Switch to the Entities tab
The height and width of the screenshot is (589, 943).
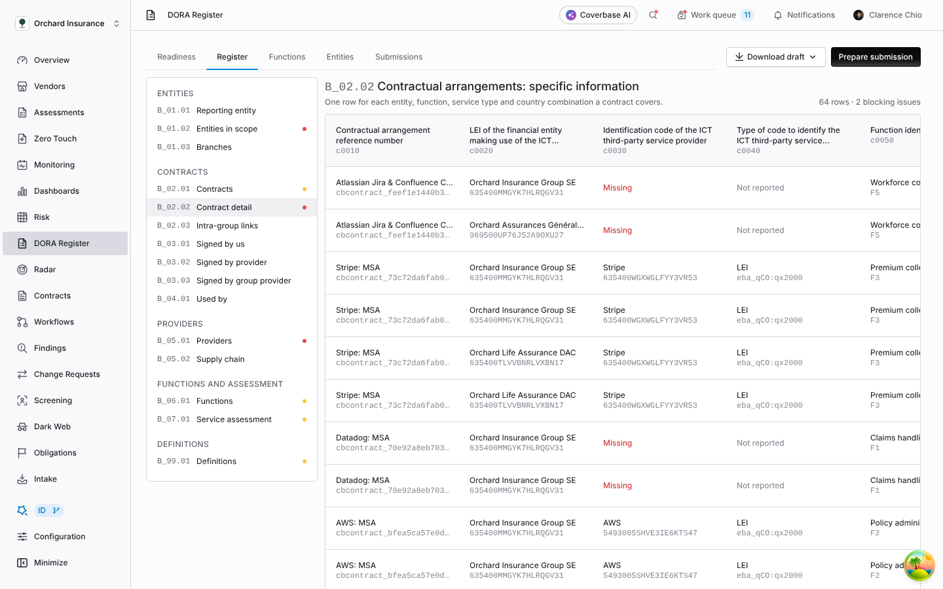(340, 57)
